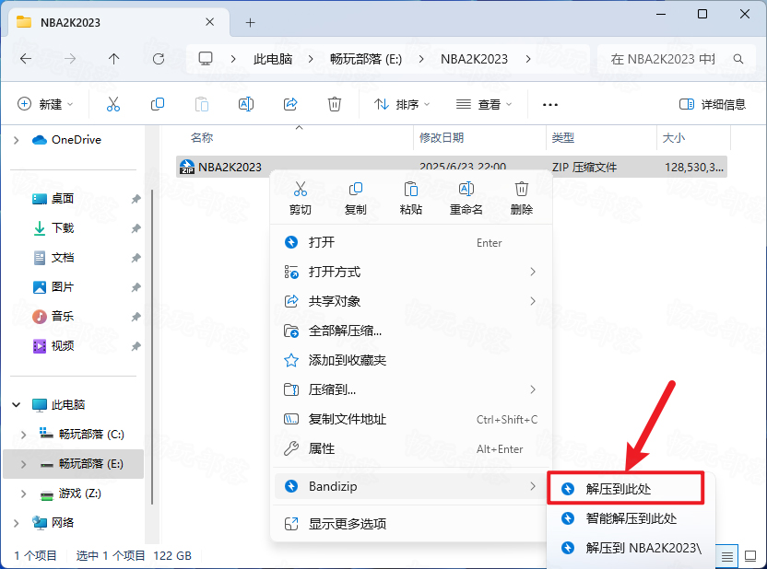Choose 粘贴 in the context menu
The width and height of the screenshot is (767, 569).
(x=411, y=198)
